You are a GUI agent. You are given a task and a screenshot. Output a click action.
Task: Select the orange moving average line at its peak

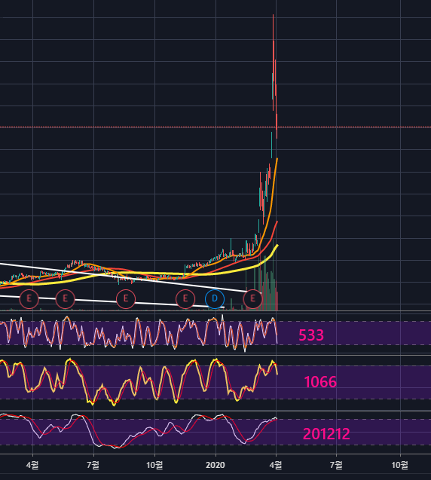click(x=277, y=159)
